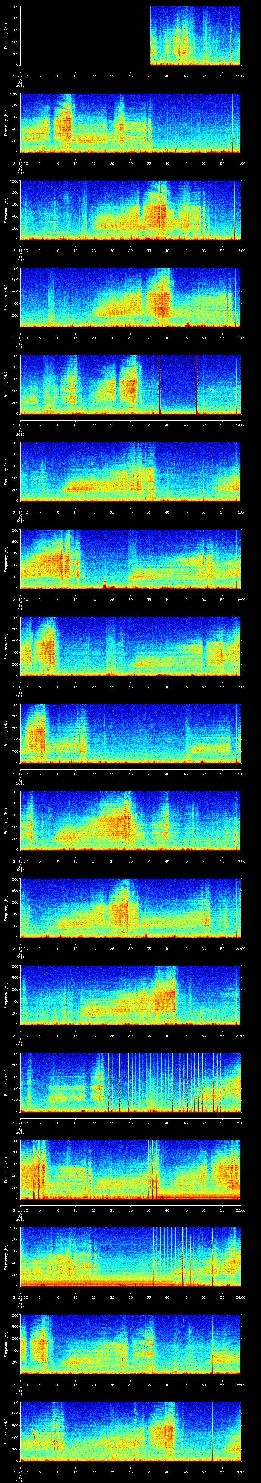
Task: Click the 21:25:00 start time label
Action: click(x=20, y=1471)
